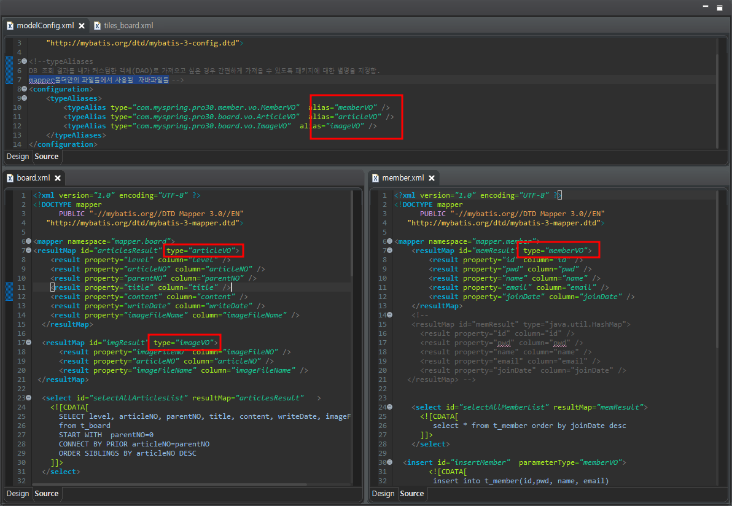
Task: Collapse imgResult resultMap at line 17
Action: click(x=28, y=343)
